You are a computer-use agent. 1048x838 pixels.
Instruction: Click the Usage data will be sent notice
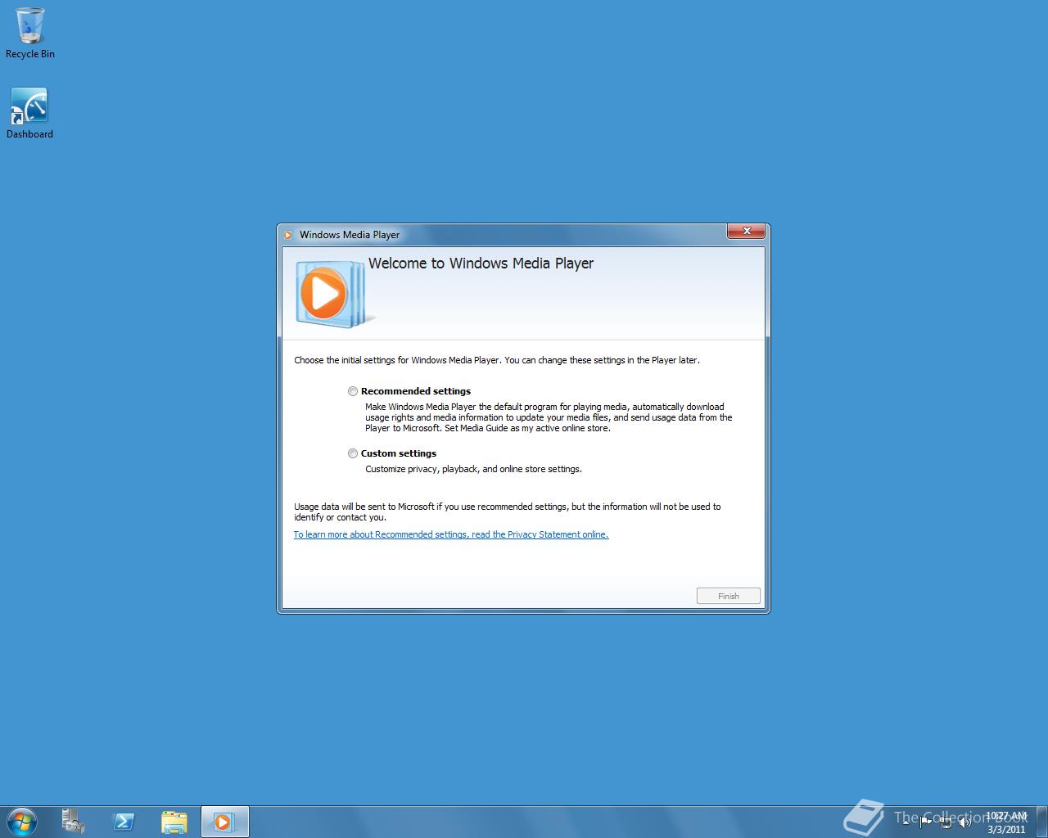coord(508,511)
